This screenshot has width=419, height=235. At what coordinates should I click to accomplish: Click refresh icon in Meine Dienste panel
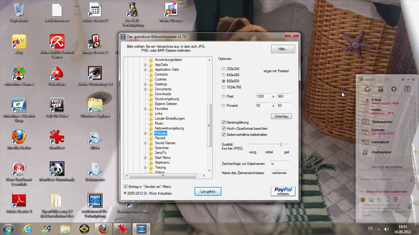(367, 89)
